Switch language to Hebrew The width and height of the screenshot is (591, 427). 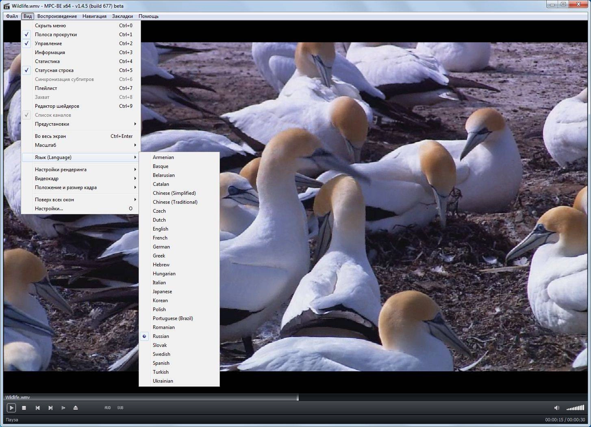179,265
